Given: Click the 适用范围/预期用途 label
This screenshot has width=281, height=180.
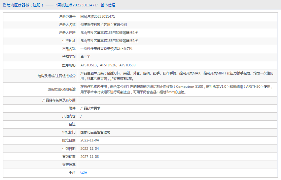Looking at the screenshot, I should tap(62, 89).
